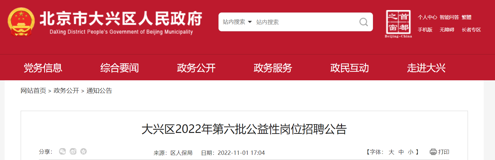Viewport: 495px width, 160px height.
Task: Share article via WeChat icon
Action: pos(62,151)
